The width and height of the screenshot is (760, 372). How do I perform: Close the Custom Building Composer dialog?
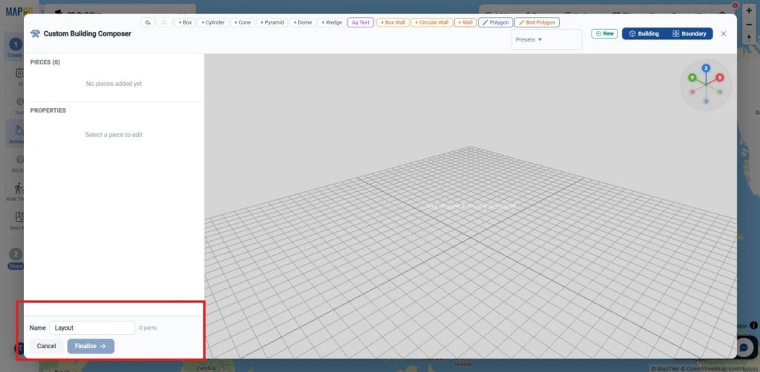[x=723, y=34]
